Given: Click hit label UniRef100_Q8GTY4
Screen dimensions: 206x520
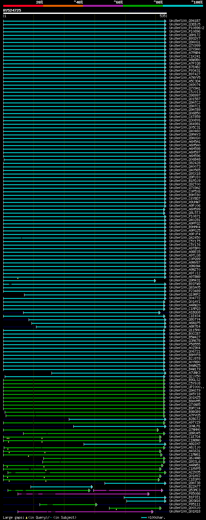Looking at the screenshot, I should tap(185, 319).
